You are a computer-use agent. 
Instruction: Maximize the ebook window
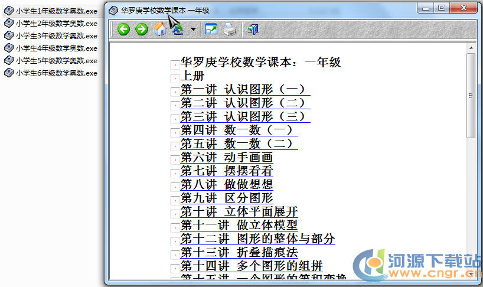pyautogui.click(x=442, y=8)
